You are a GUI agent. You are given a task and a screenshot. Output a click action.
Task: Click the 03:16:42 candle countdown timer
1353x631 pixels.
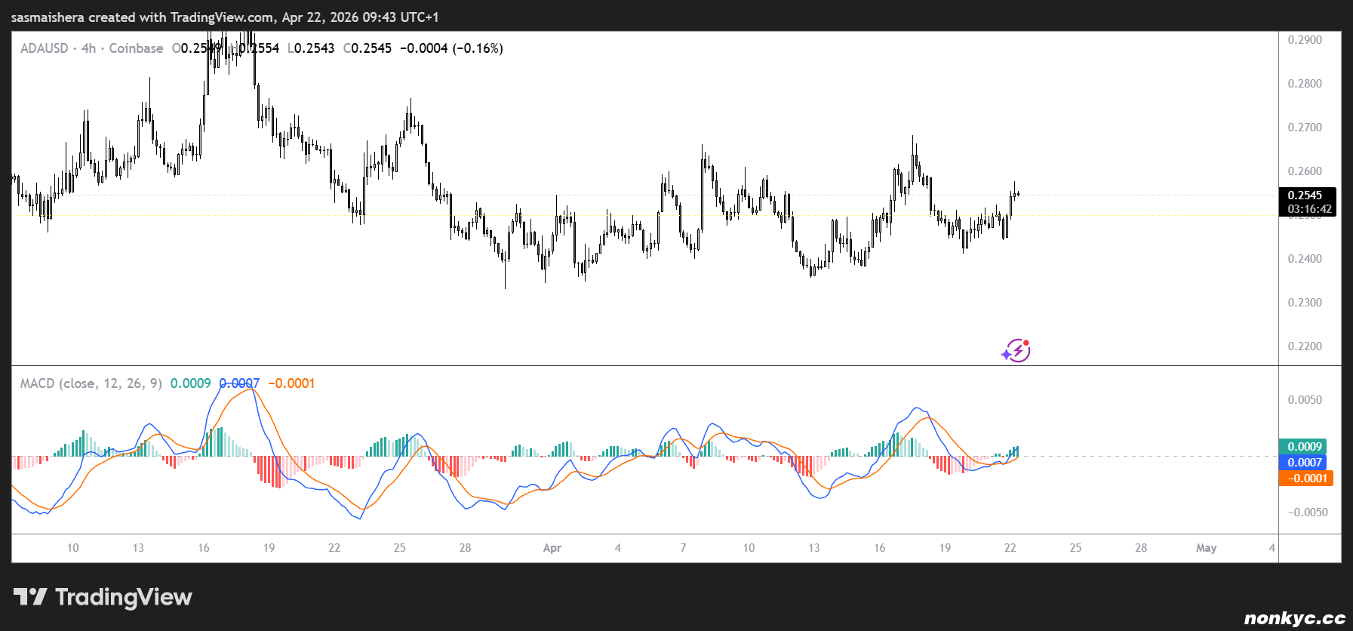coord(1308,209)
